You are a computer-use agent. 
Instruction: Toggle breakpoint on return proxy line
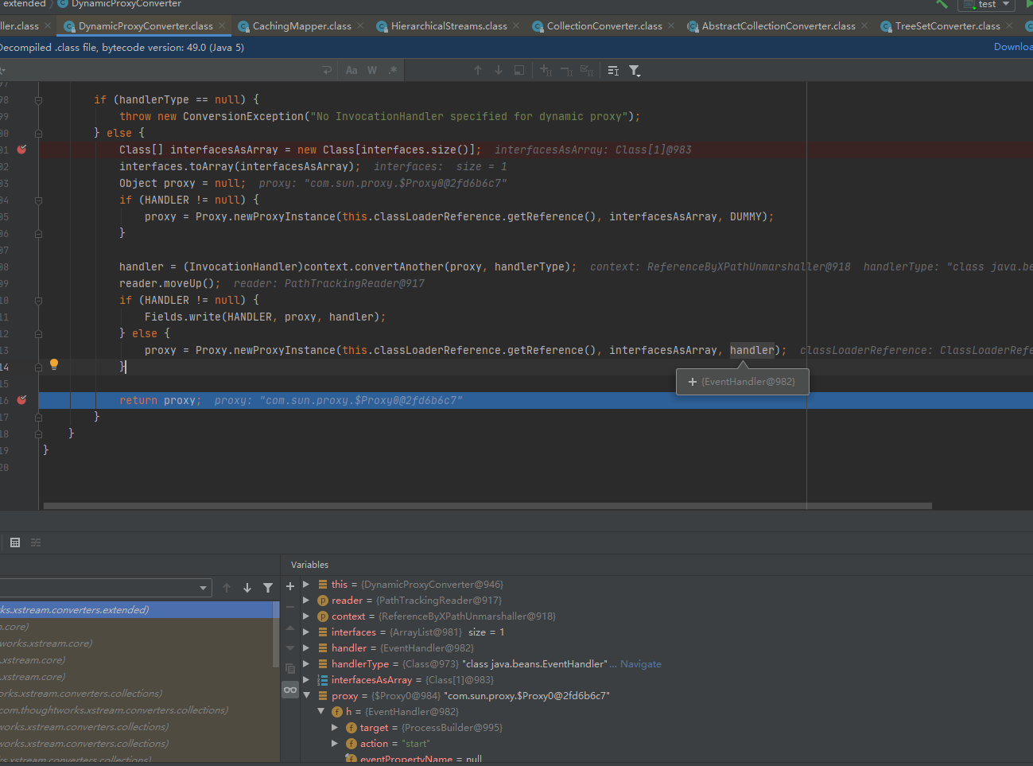coord(22,400)
